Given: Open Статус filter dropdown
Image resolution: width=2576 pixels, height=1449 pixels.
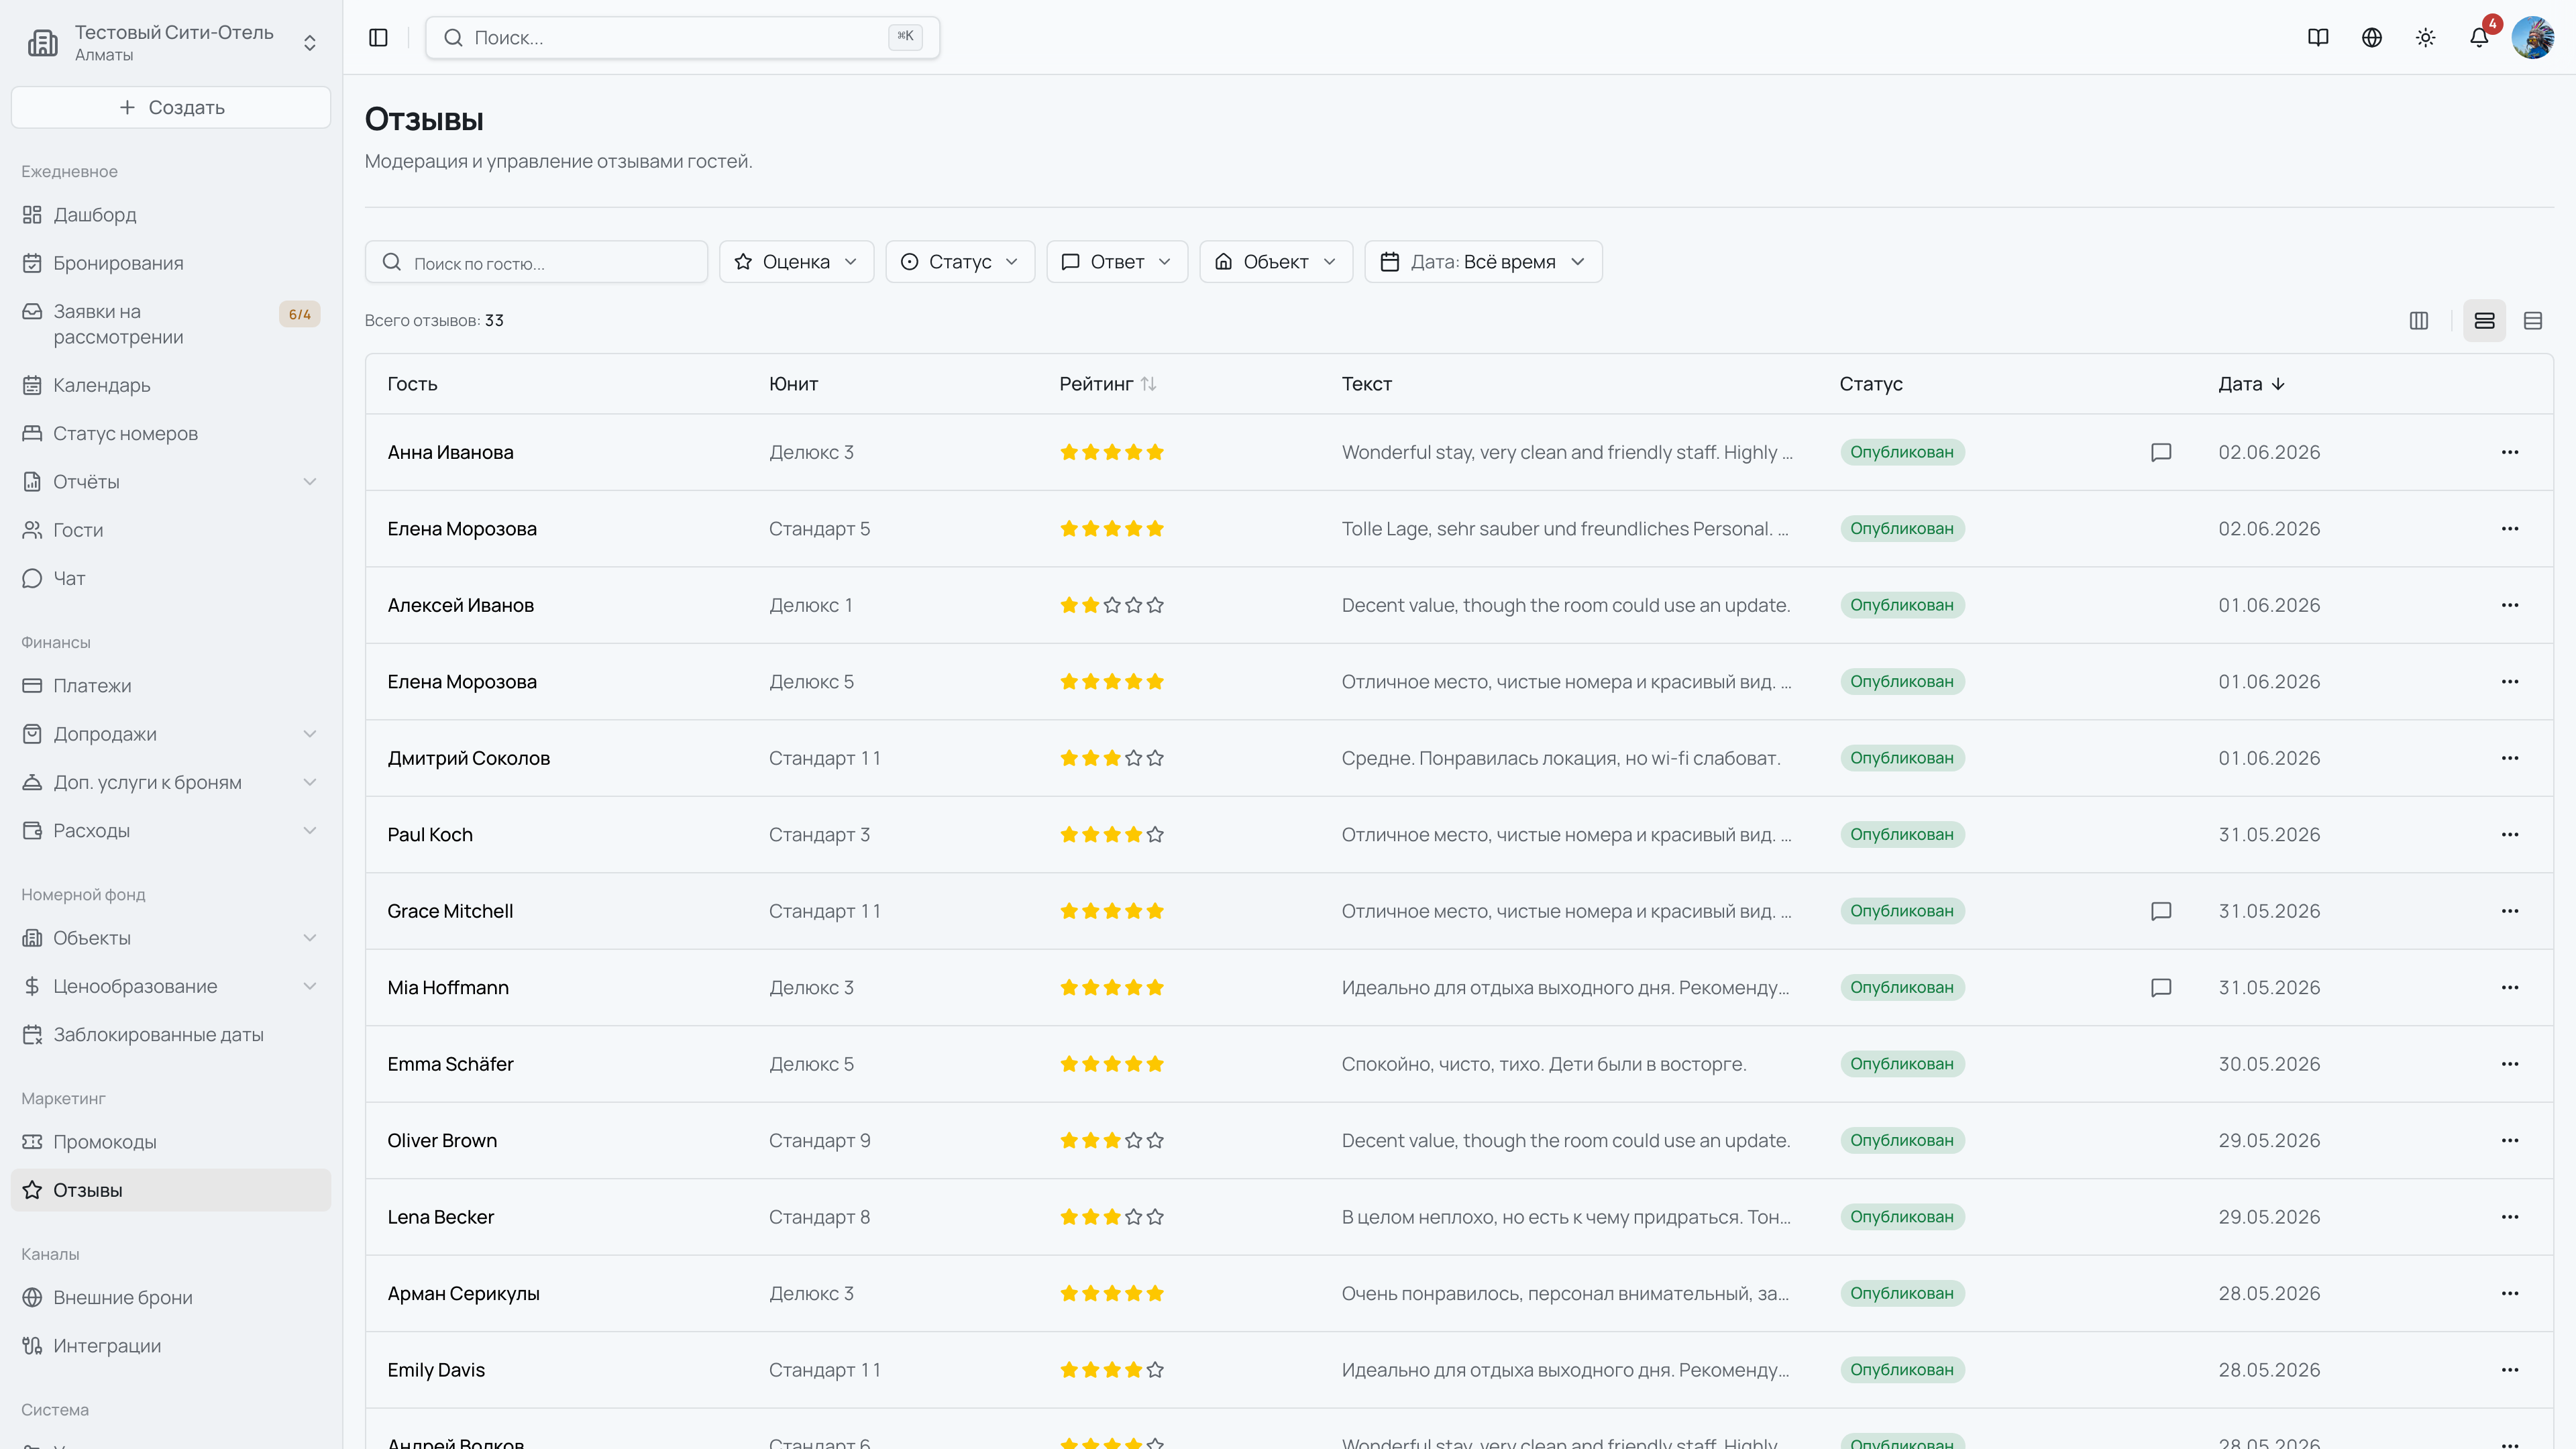Looking at the screenshot, I should point(960,261).
